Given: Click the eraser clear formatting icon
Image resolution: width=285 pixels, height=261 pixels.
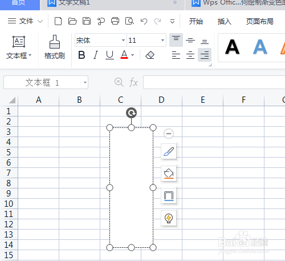Looking at the screenshot, I should [150, 55].
